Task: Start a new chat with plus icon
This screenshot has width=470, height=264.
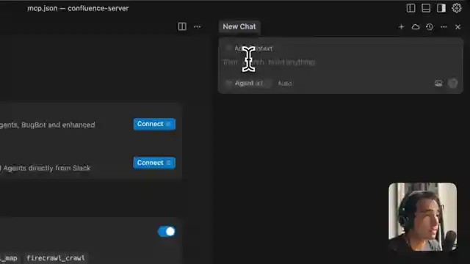Action: pos(402,27)
